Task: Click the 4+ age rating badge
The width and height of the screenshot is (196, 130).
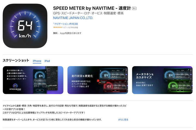Action: click(134, 8)
